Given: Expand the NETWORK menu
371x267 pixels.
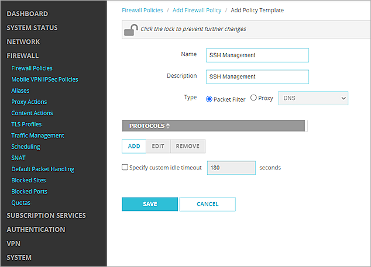Looking at the screenshot, I should pyautogui.click(x=23, y=42).
